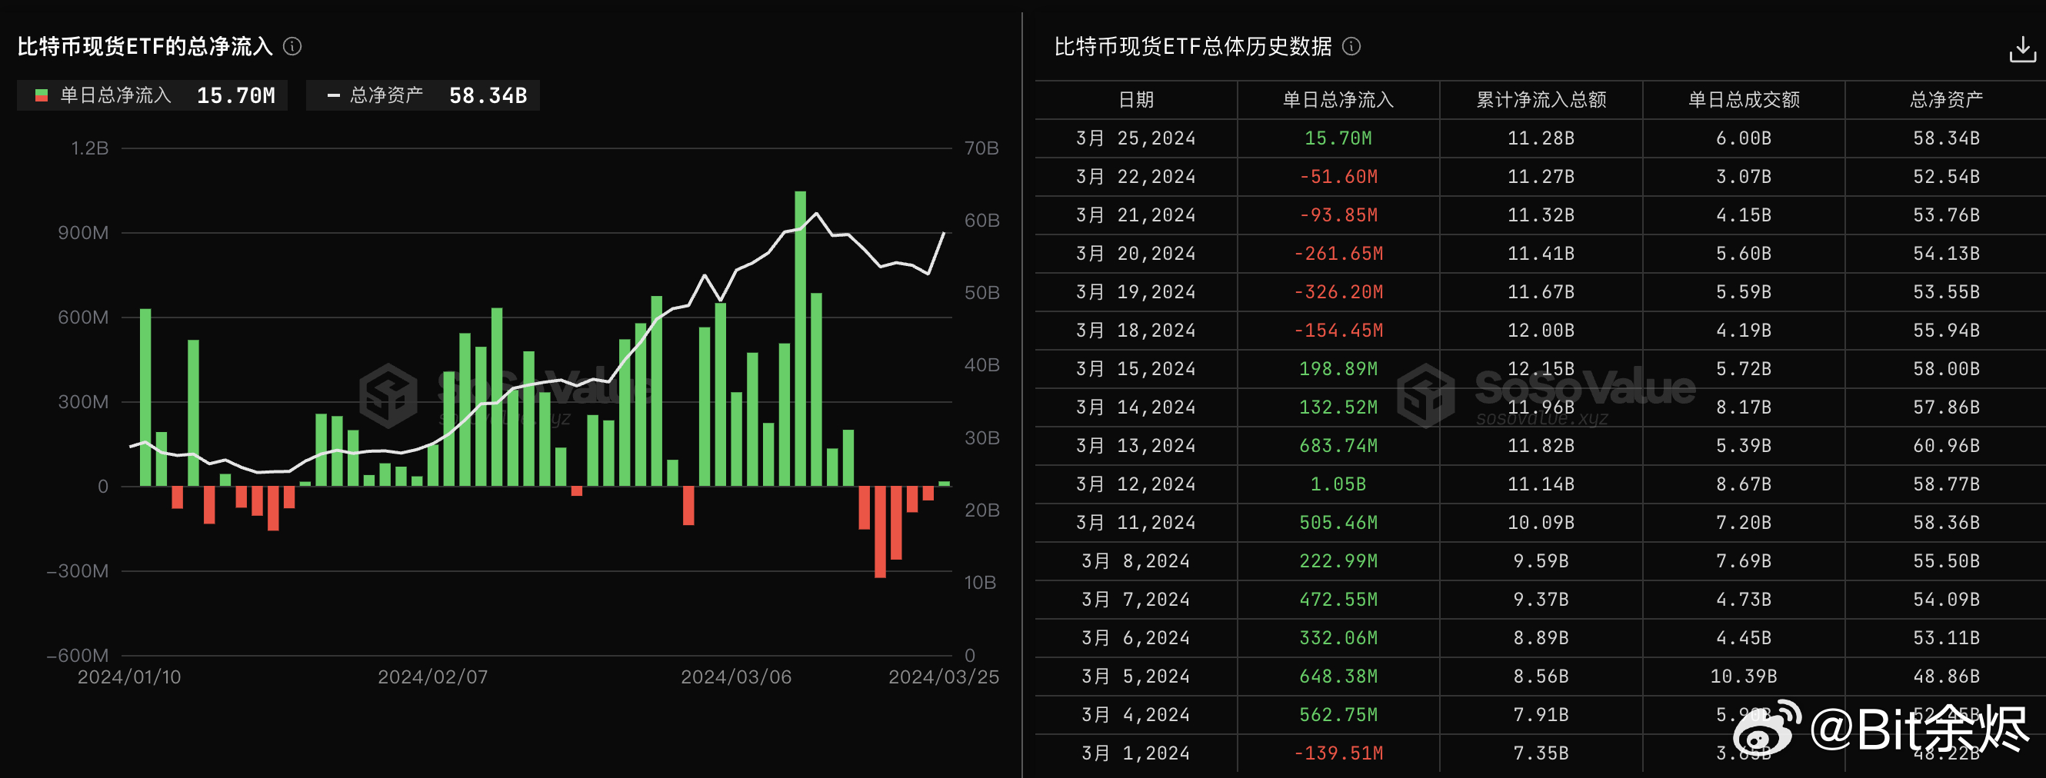Click the 单日总成交额 column header
Screen dimensions: 2046x778
pos(1744,100)
